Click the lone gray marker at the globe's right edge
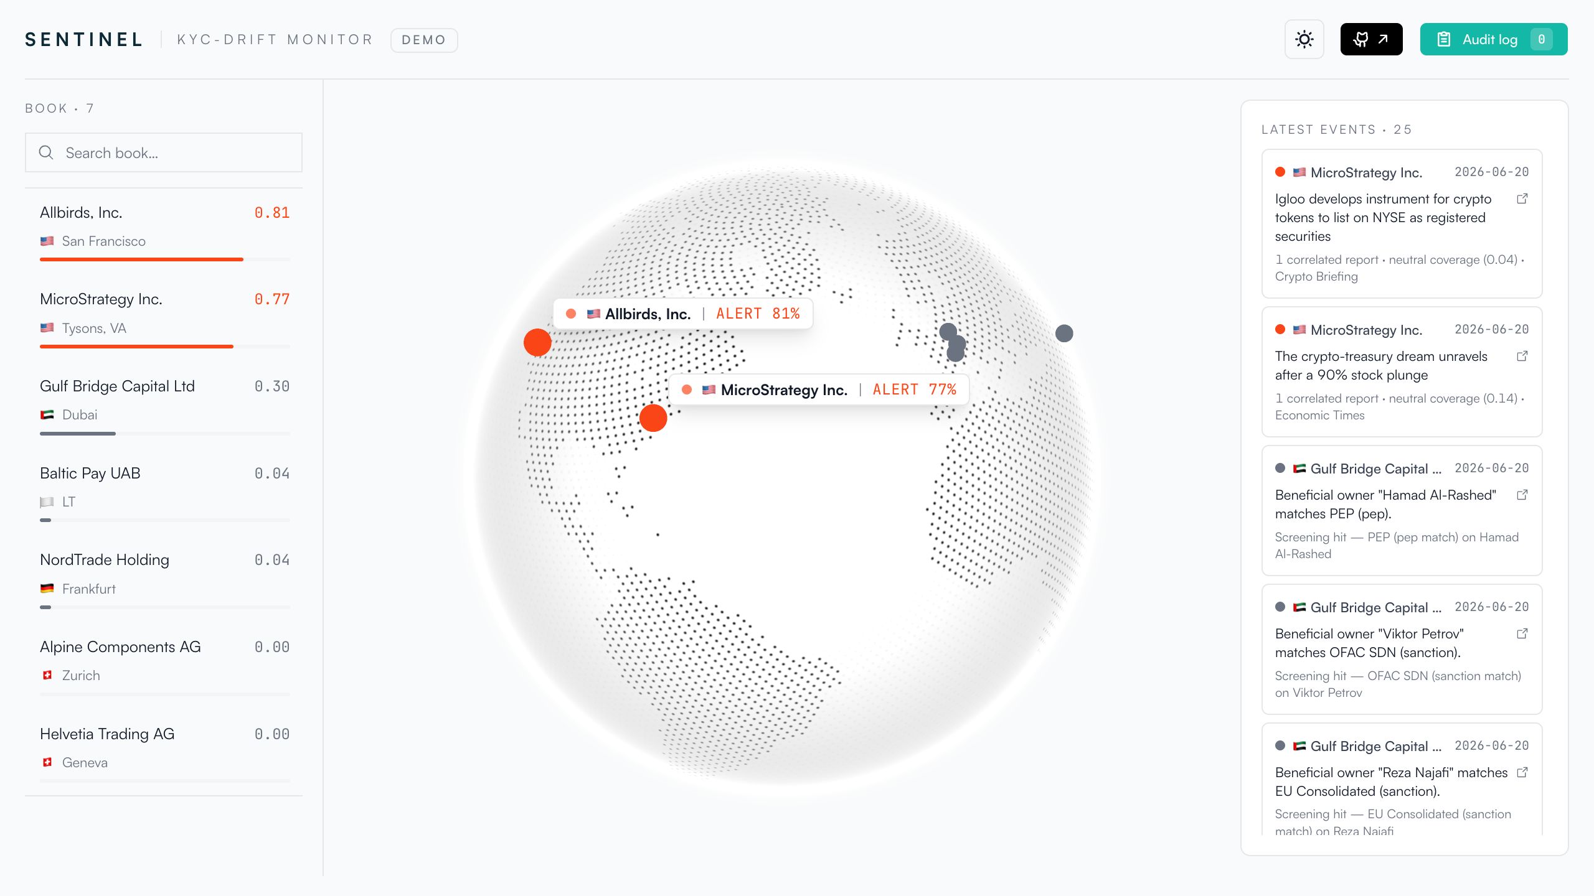 pyautogui.click(x=1064, y=334)
